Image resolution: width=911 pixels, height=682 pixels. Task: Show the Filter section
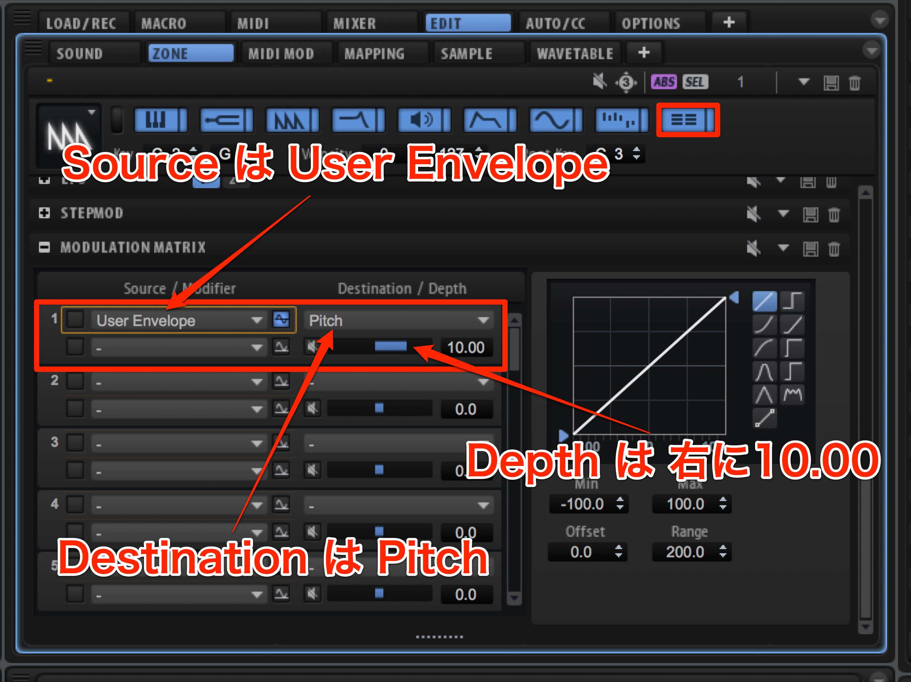(358, 120)
